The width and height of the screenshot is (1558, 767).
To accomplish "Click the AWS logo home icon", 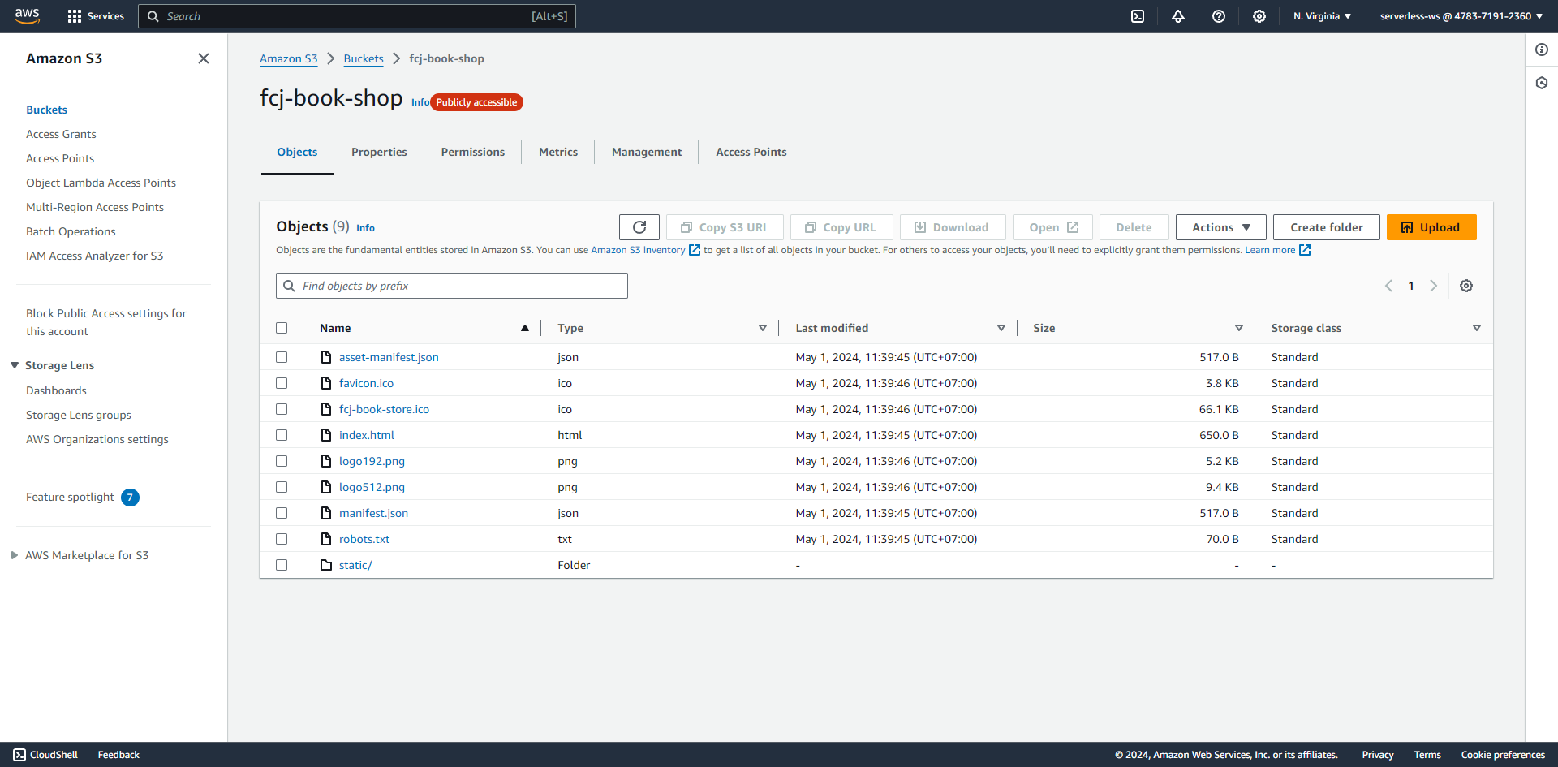I will pos(27,16).
